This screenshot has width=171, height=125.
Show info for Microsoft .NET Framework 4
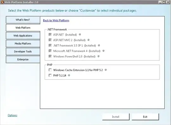pos(103,51)
